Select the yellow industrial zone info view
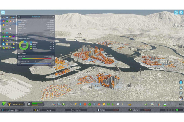The width and height of the screenshot is (184, 122). click(x=10, y=36)
